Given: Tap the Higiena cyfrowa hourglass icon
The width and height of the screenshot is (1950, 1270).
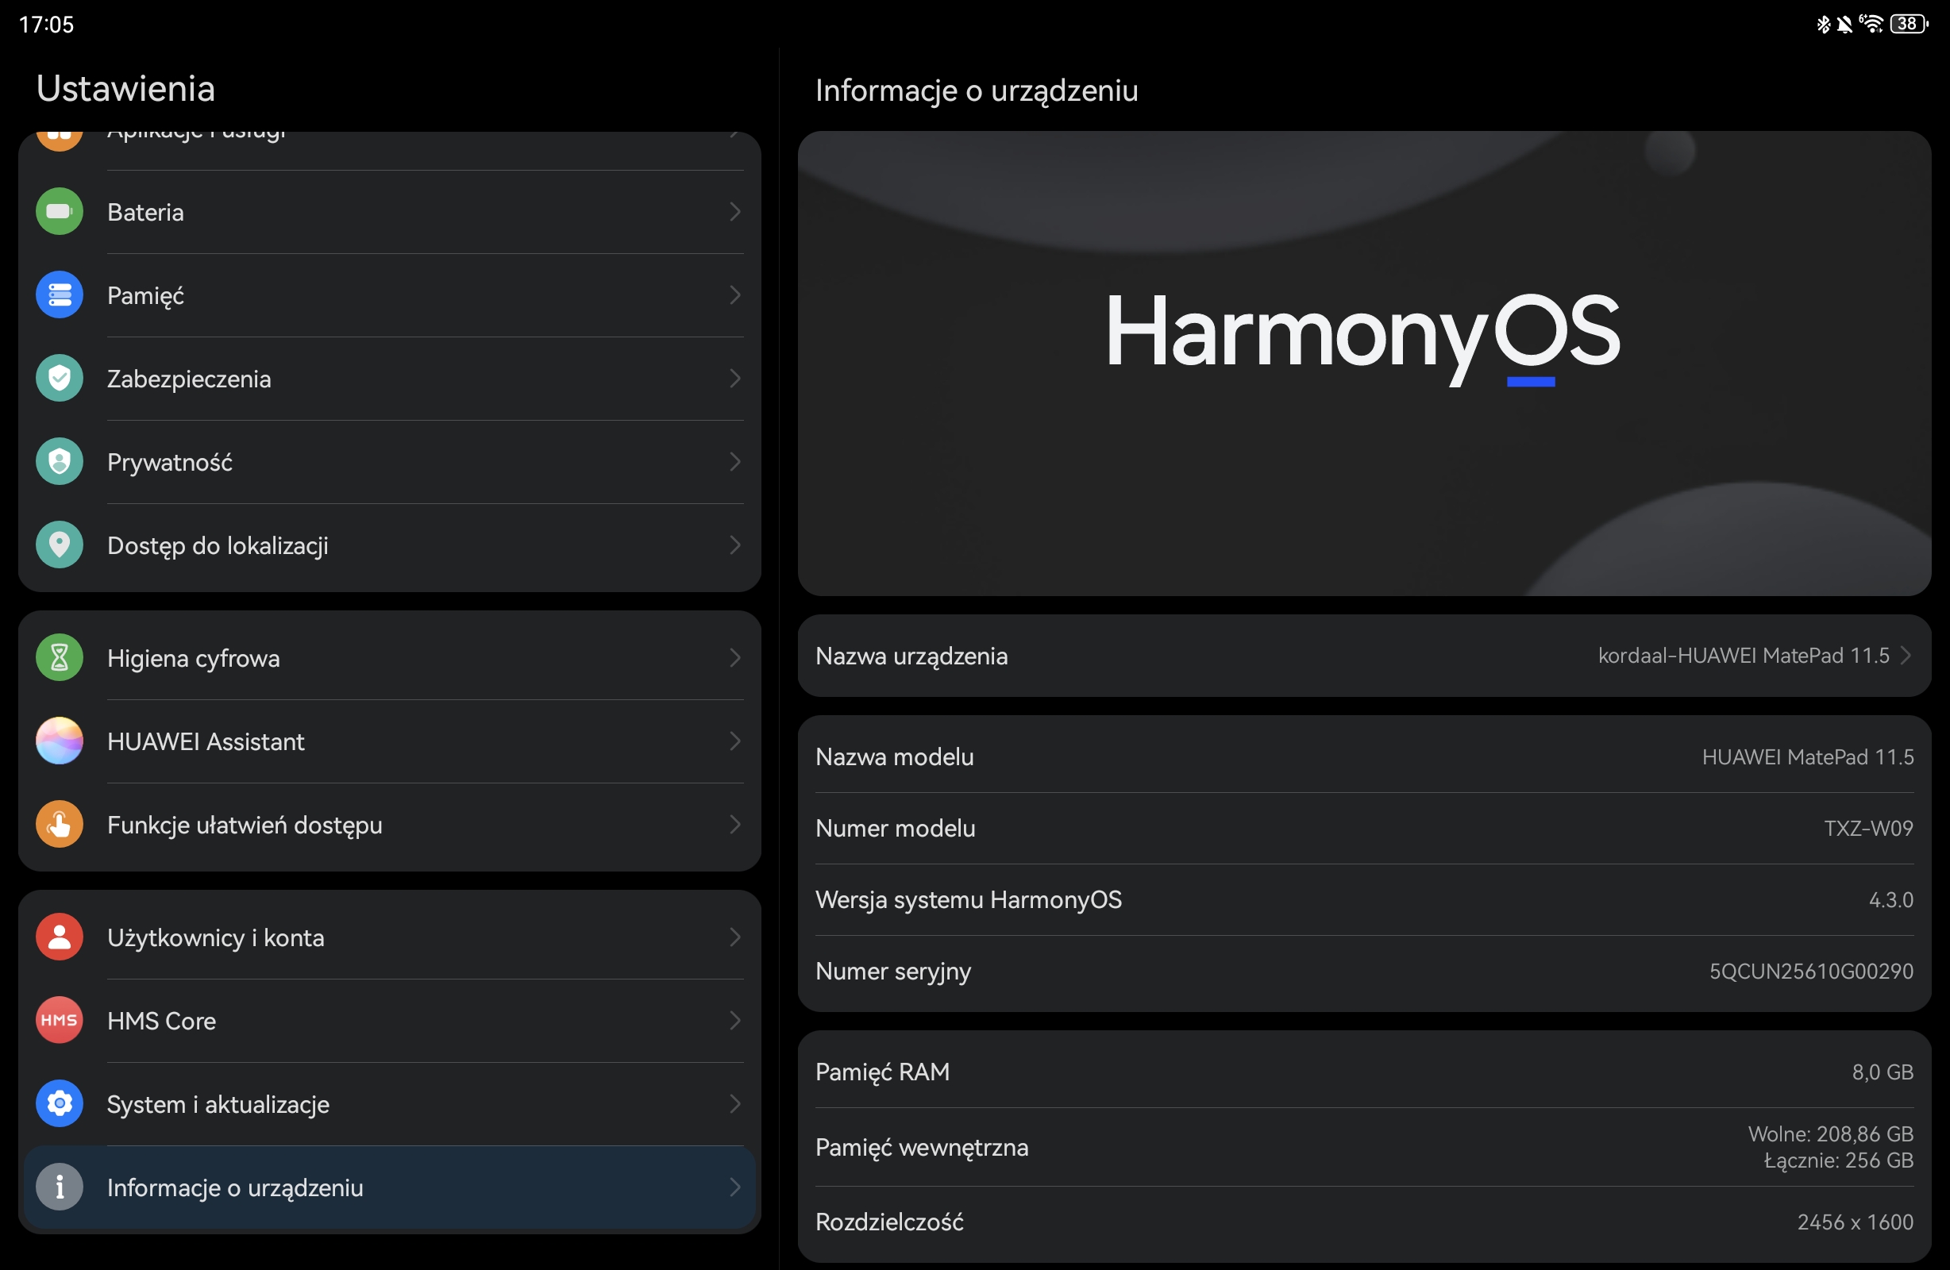Looking at the screenshot, I should click(x=59, y=658).
